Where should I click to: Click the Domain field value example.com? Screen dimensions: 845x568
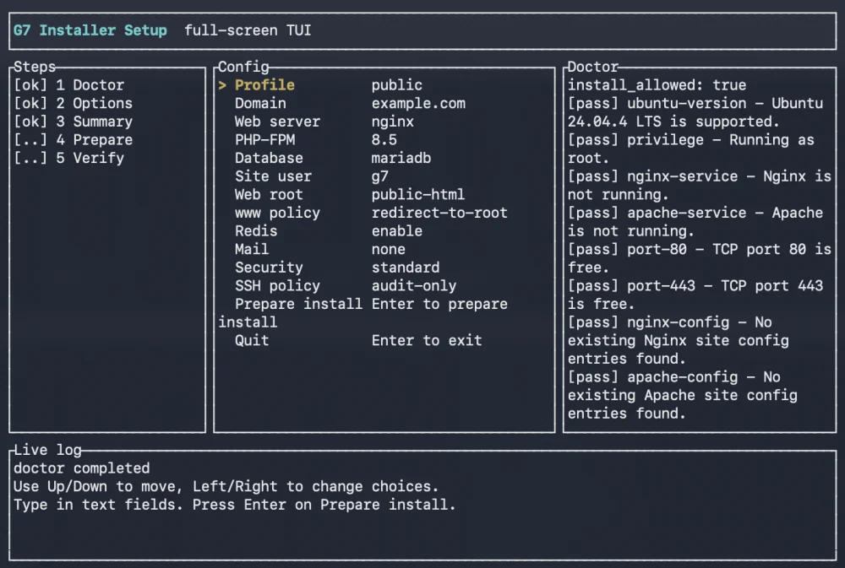tap(418, 103)
